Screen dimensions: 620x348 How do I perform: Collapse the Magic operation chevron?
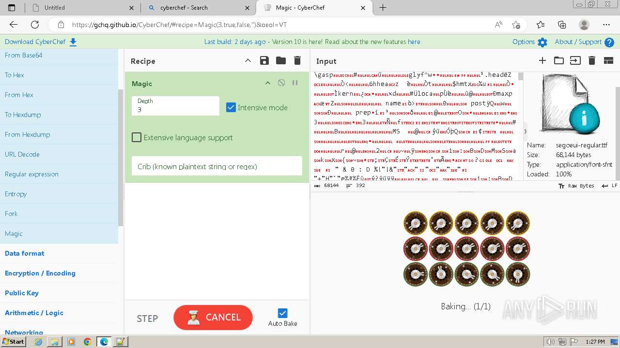[267, 83]
